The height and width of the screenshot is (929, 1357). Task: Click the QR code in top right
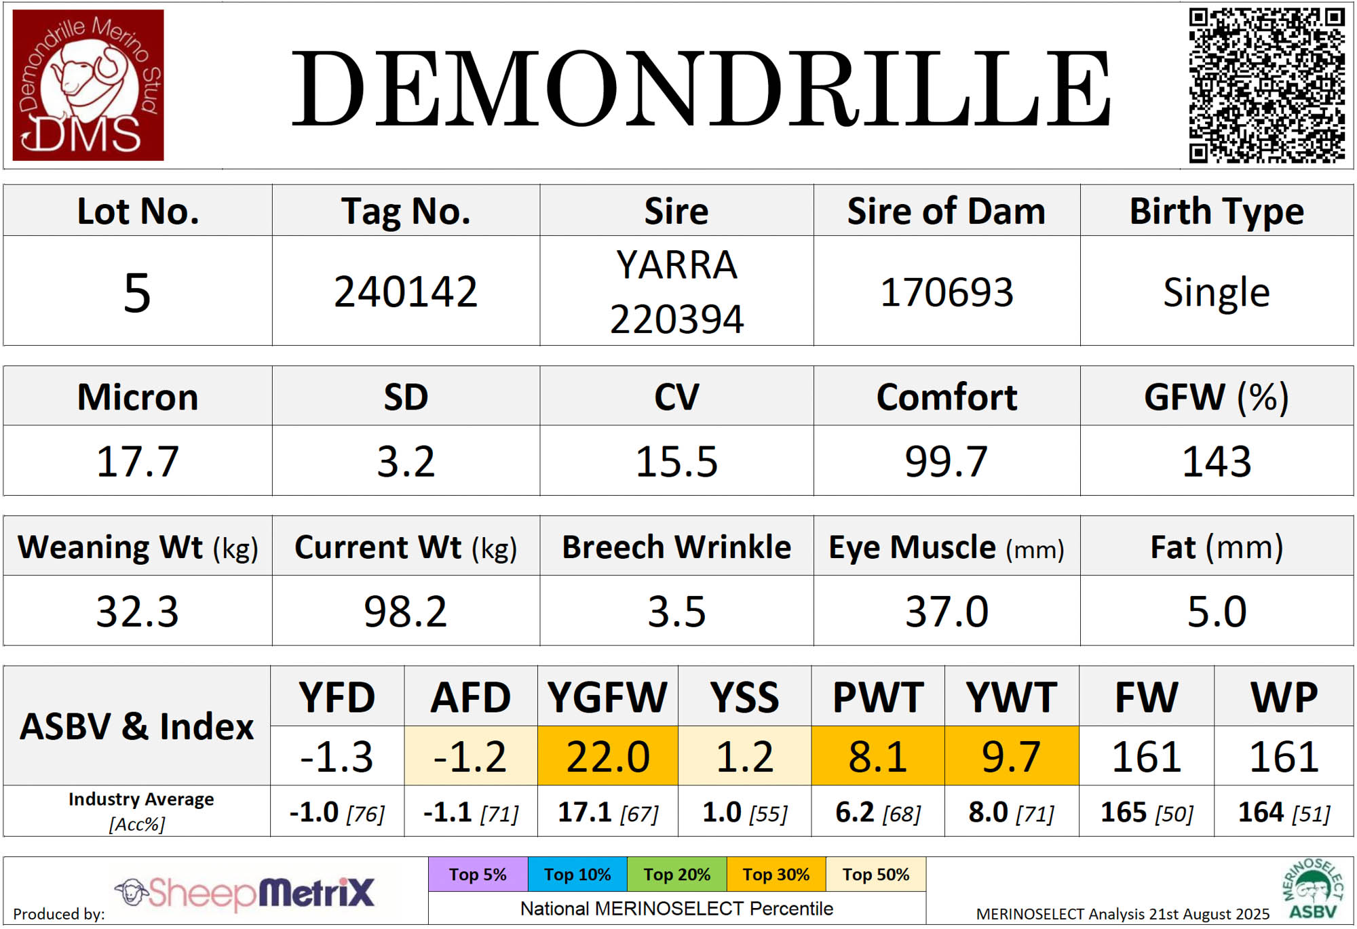(1267, 85)
